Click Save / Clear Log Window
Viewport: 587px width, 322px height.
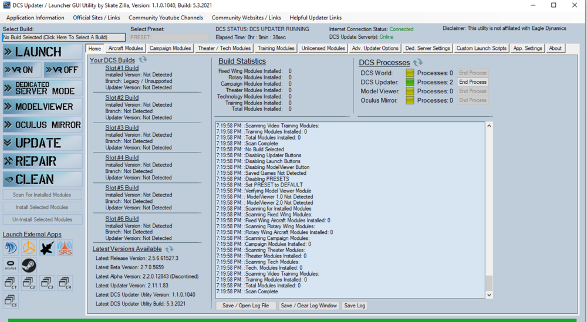(x=309, y=306)
